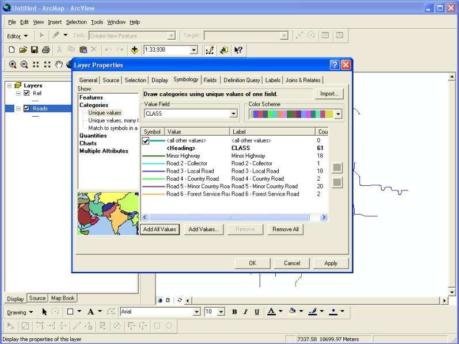
Task: Click the Print icon
Action: click(x=46, y=49)
